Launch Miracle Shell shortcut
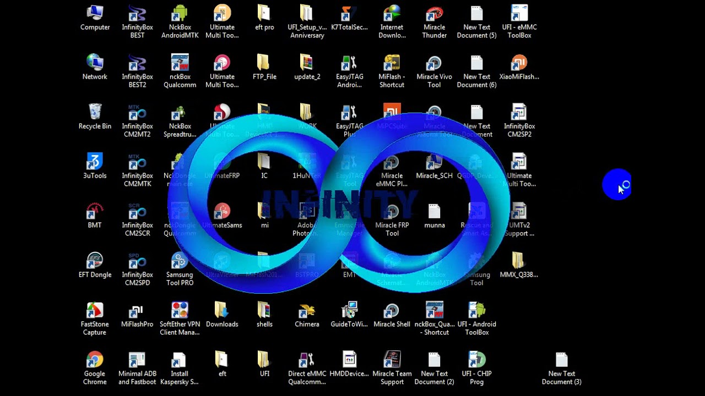This screenshot has height=396, width=705. point(392,316)
